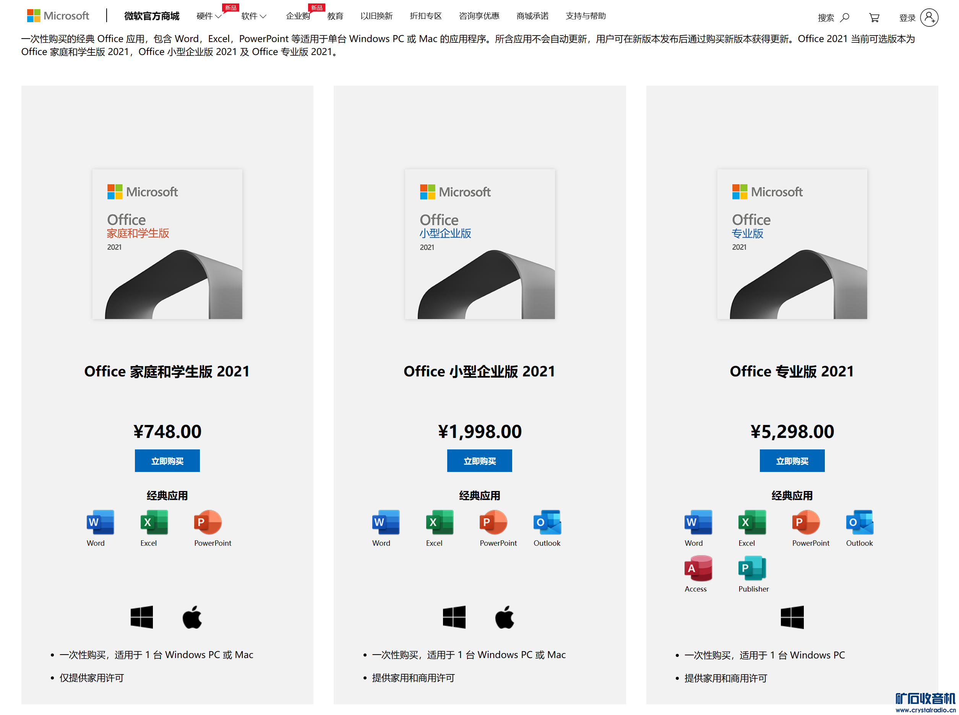959x715 pixels.
Task: Click 立即购买 for 小型企业版 2021
Action: (x=479, y=461)
